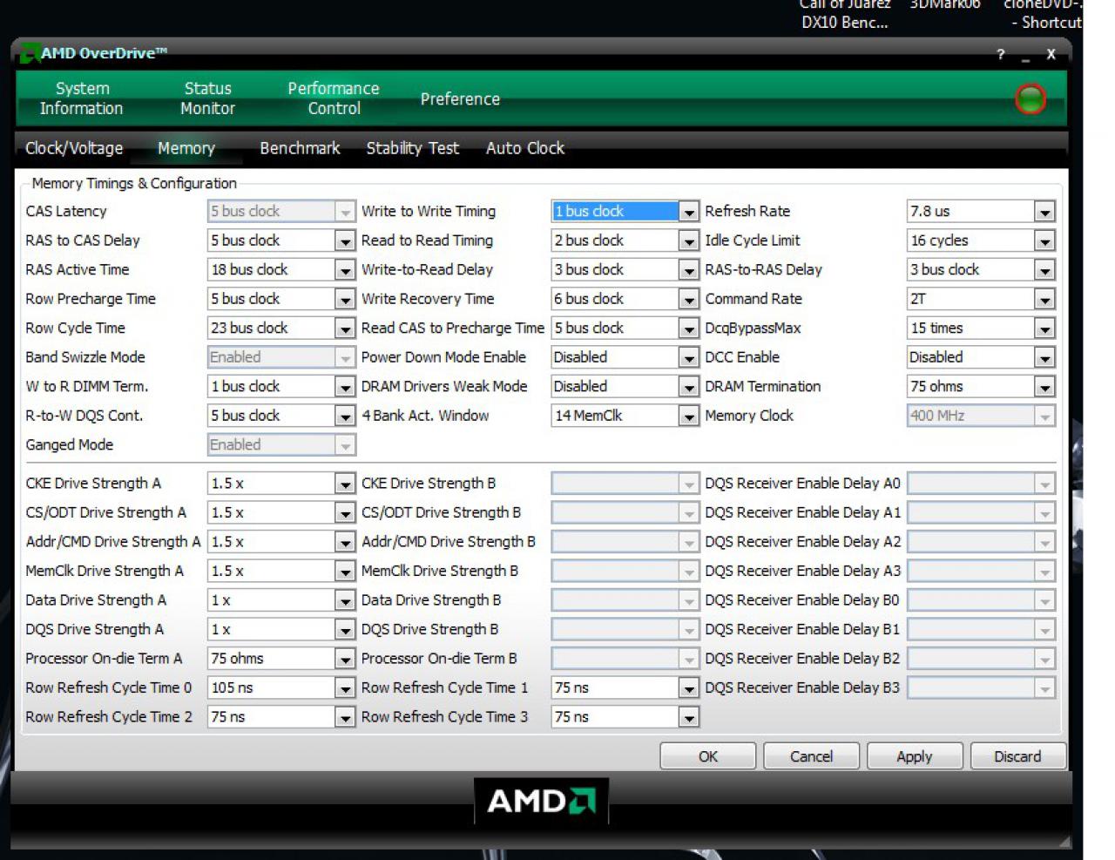Expand the Refresh Rate dropdown
The width and height of the screenshot is (1115, 860).
(1044, 212)
